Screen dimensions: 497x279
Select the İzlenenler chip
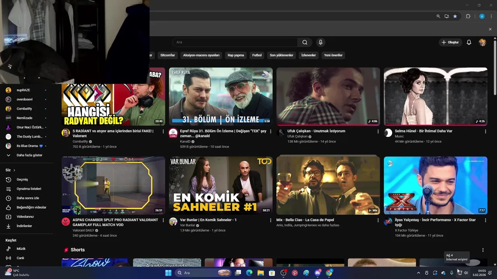[309, 55]
